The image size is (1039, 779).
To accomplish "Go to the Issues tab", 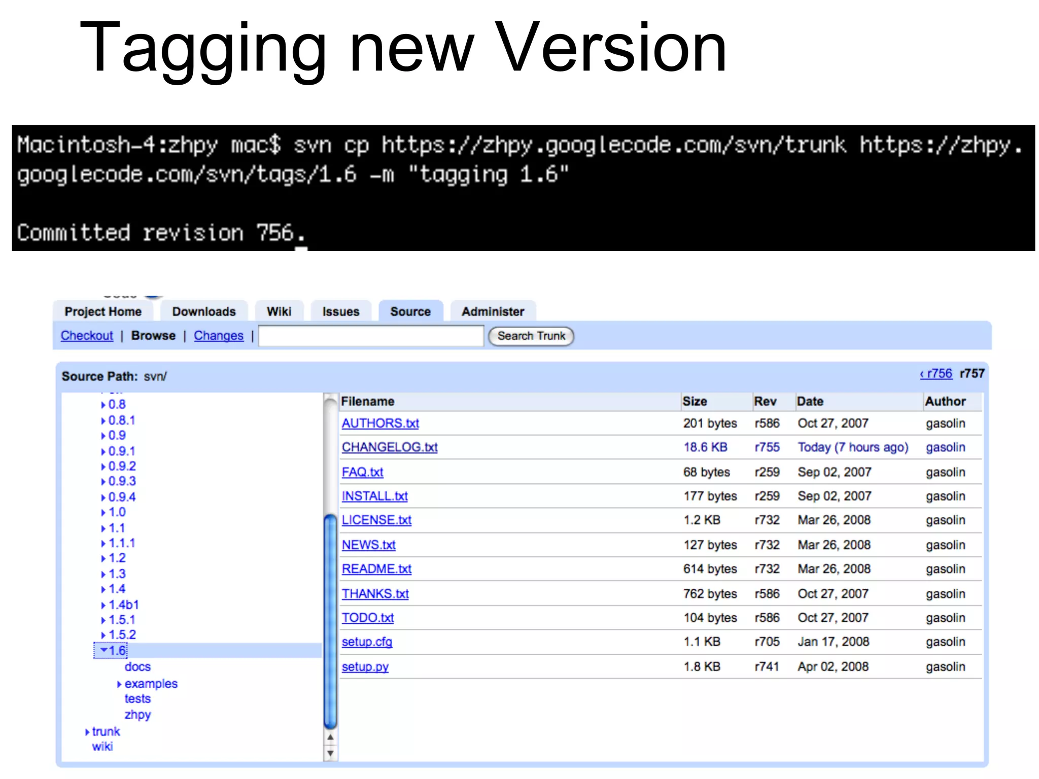I will pyautogui.click(x=340, y=311).
